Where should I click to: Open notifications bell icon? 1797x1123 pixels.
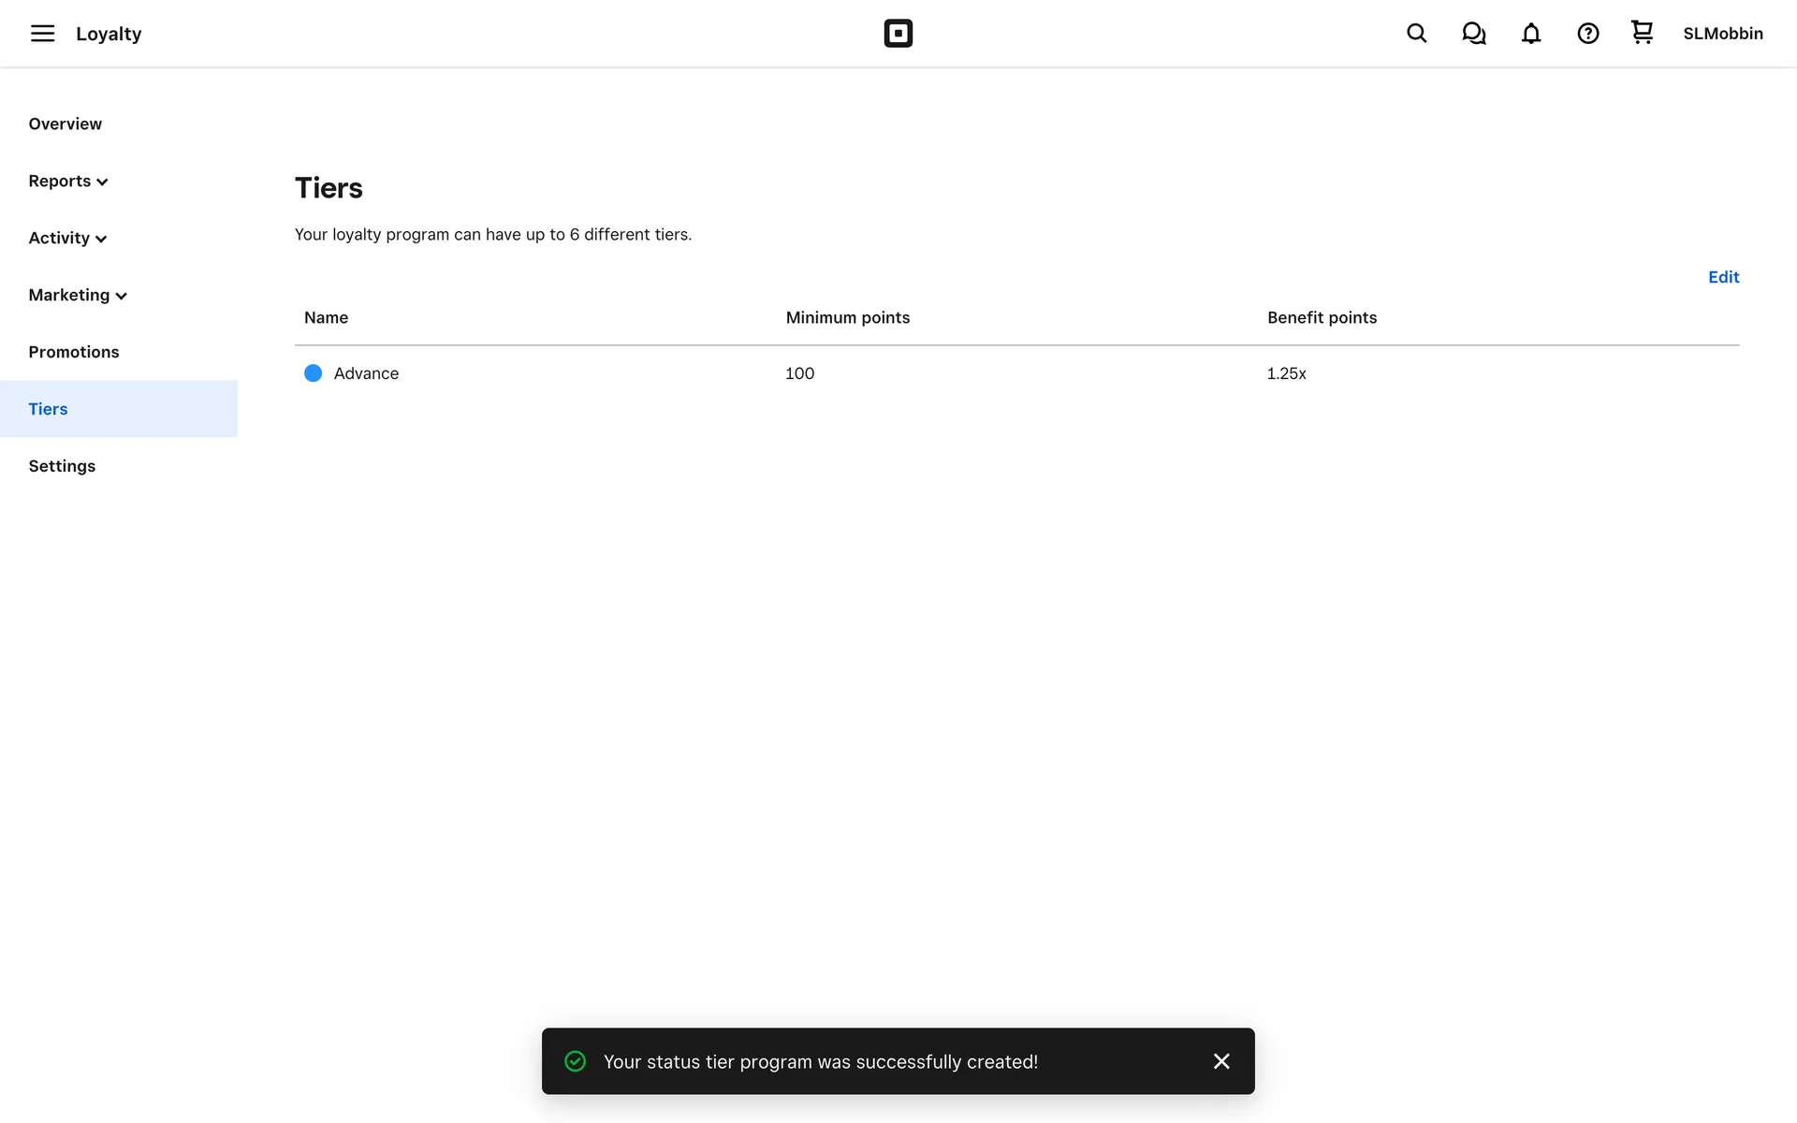[1530, 34]
